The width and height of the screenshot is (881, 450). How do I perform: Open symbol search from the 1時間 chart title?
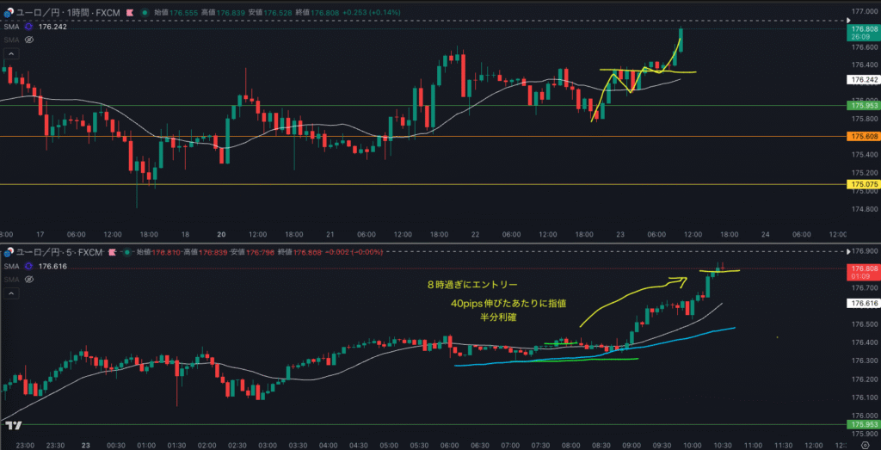click(x=60, y=14)
